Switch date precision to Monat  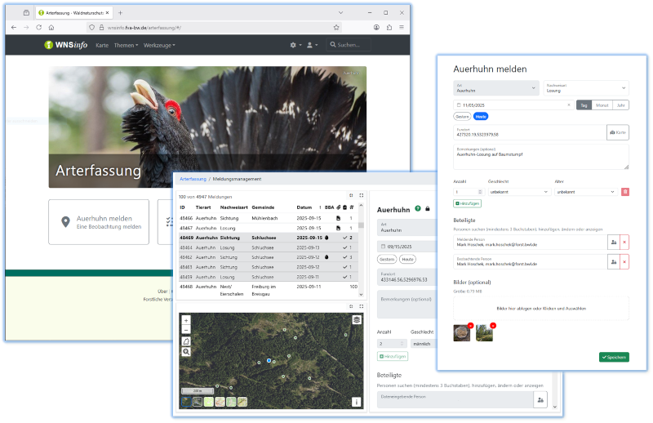[x=602, y=105]
